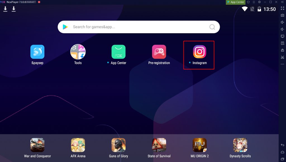
Task: Expand more sidebar tools via three dots
Action: [282, 64]
